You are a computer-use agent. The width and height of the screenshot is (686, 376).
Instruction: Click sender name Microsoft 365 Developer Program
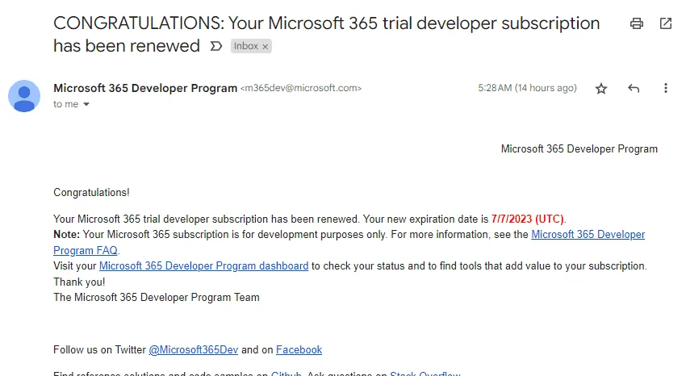[145, 88]
